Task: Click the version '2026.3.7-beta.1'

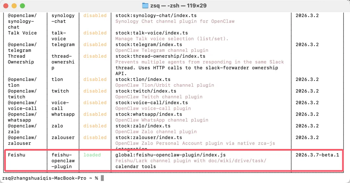Action: click(317, 155)
